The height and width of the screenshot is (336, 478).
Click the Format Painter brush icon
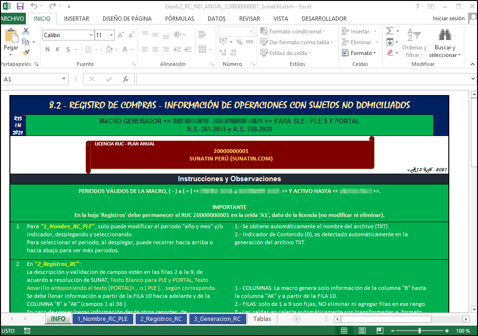[26, 53]
